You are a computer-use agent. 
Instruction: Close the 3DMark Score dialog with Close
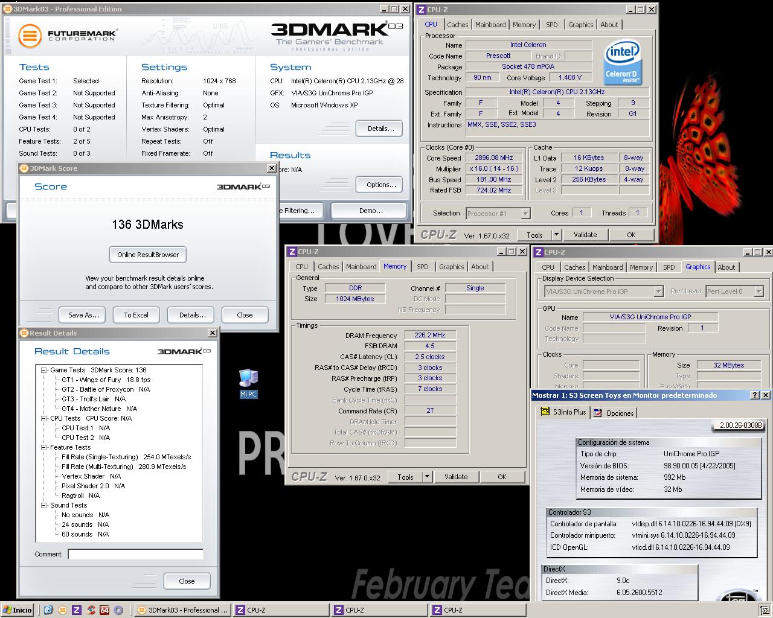coord(245,315)
